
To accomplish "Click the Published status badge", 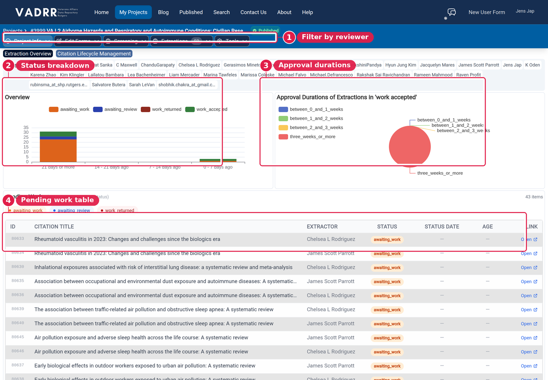I will [x=266, y=30].
